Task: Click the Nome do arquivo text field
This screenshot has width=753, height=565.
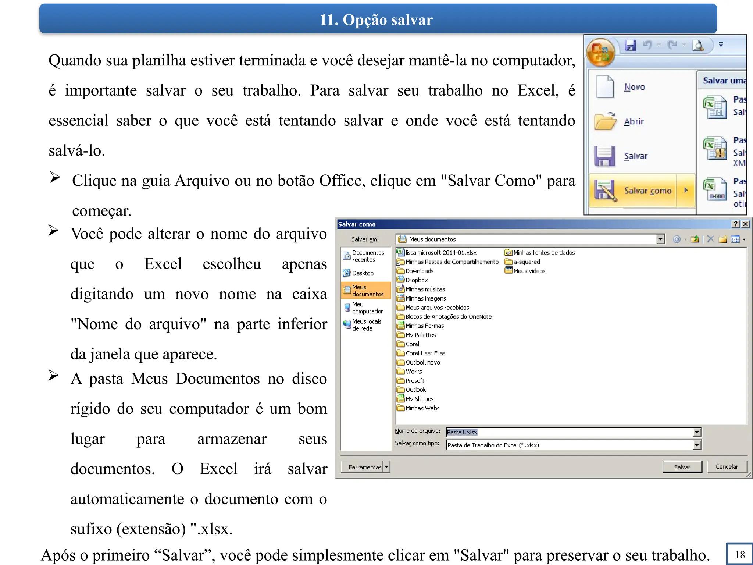Action: (569, 432)
